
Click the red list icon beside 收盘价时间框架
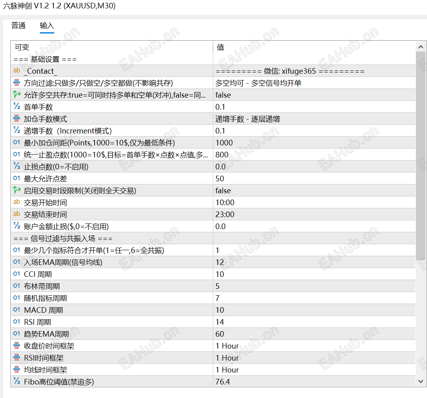pyautogui.click(x=16, y=346)
